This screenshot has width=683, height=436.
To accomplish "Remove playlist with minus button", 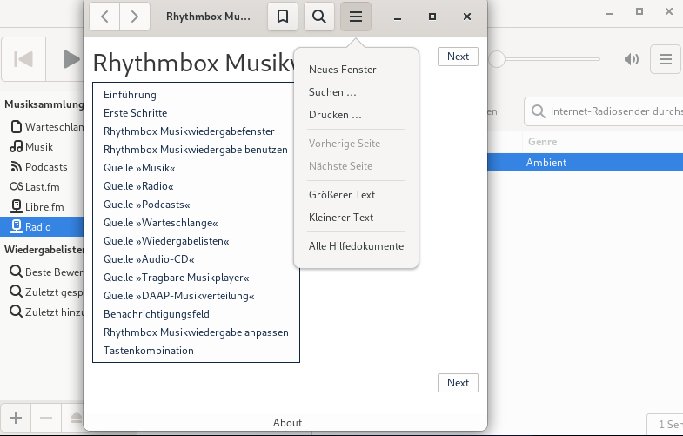I will [x=46, y=418].
